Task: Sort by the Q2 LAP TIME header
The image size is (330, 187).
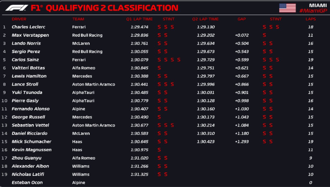Action: (205, 19)
